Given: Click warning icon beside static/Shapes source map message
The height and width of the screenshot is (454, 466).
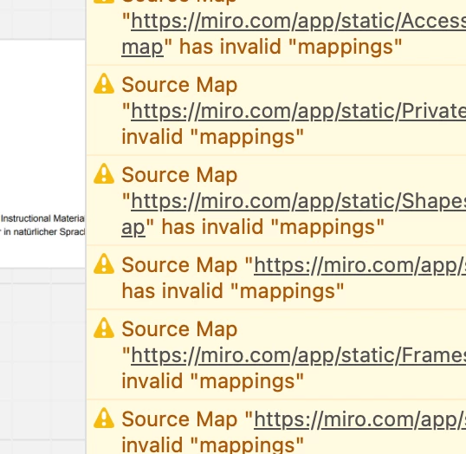Looking at the screenshot, I should (x=104, y=173).
